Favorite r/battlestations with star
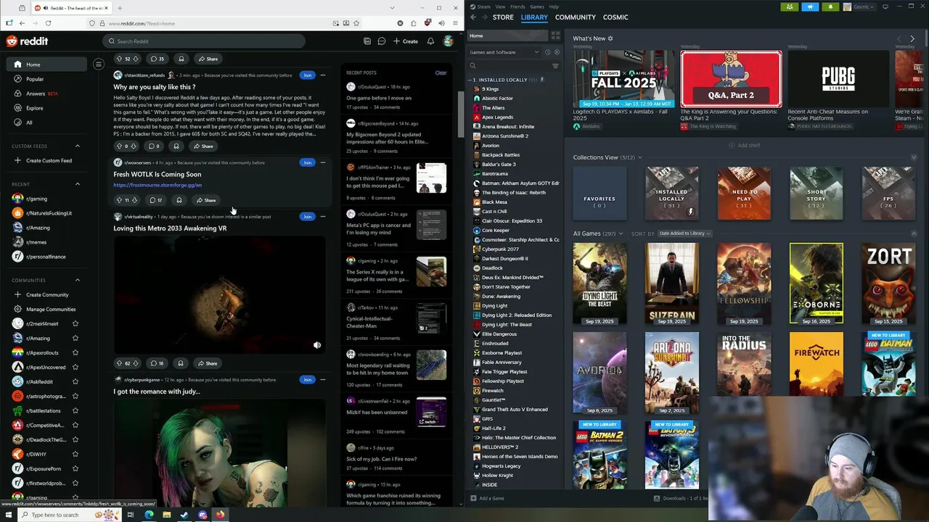Image resolution: width=929 pixels, height=522 pixels. (75, 410)
